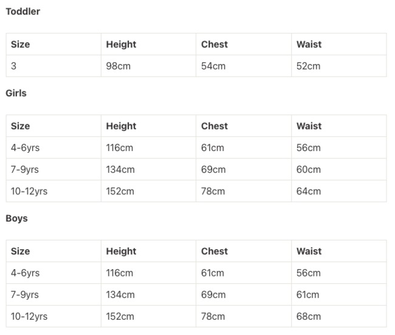This screenshot has height=335, width=395.
Task: Select Boys table Size column header
Action: pyautogui.click(x=20, y=251)
